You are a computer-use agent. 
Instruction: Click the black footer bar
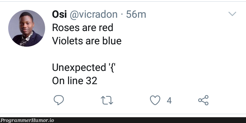123,120
